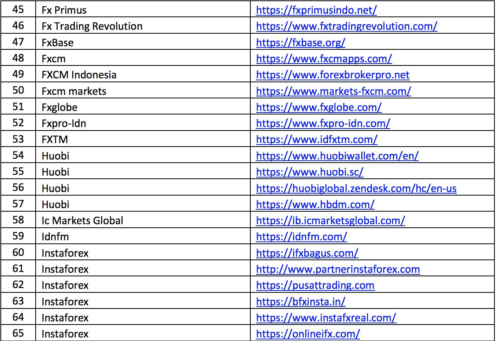Select row number 46
This screenshot has width=496, height=341.
click(x=18, y=25)
